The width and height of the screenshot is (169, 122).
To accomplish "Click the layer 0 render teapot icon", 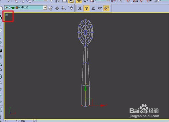I will point(13,8).
